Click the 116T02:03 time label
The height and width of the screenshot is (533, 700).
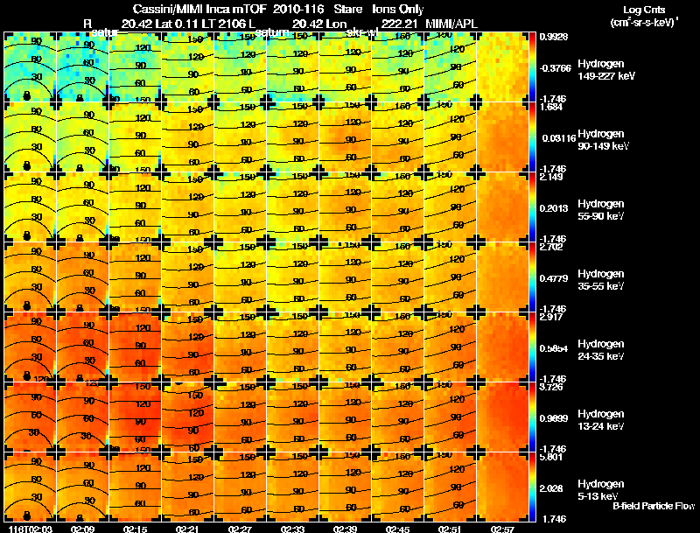click(31, 529)
